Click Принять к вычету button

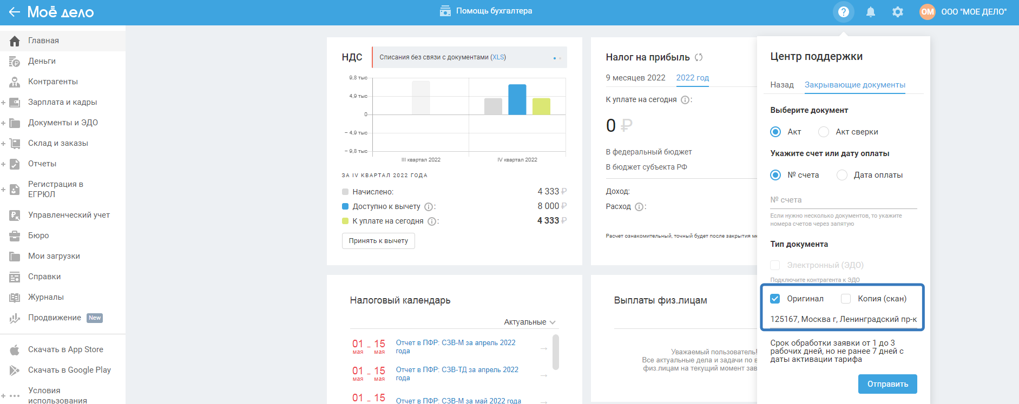click(378, 241)
